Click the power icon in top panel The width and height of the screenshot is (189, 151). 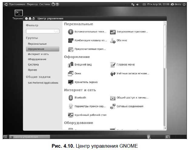184,5
